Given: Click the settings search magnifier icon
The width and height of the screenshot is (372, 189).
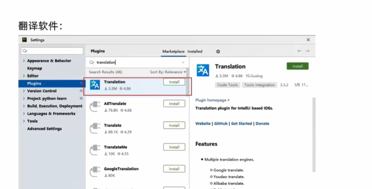Looking at the screenshot, I should 25,51.
